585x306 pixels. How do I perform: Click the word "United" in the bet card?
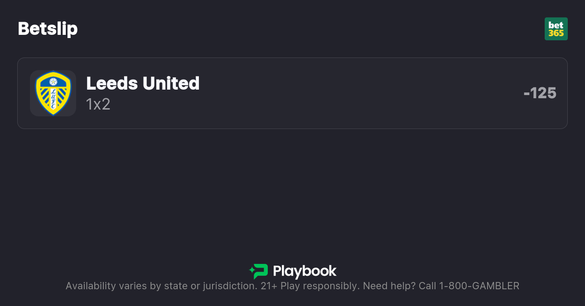click(x=171, y=83)
